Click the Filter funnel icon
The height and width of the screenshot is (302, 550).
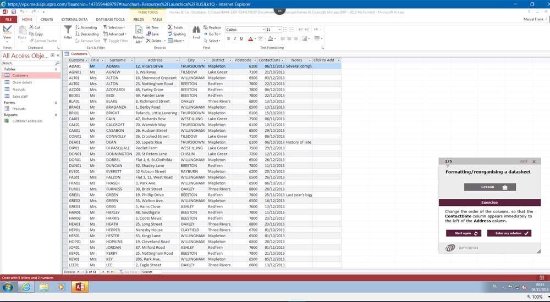[68, 32]
